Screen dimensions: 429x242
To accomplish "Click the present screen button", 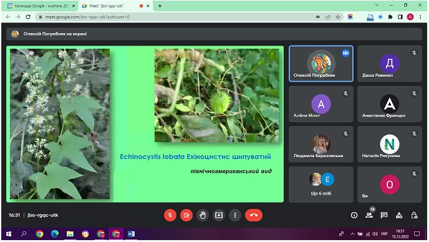I will 219,215.
